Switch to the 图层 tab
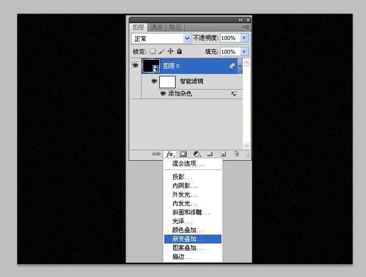 (x=138, y=27)
